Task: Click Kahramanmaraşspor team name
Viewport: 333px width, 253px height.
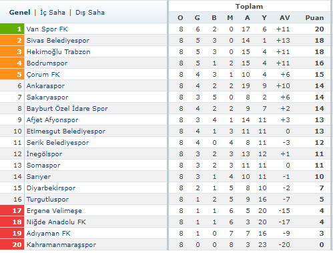Action: [61, 244]
